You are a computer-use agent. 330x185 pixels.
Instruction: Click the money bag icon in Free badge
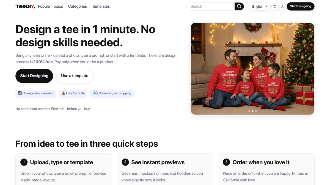[64, 93]
